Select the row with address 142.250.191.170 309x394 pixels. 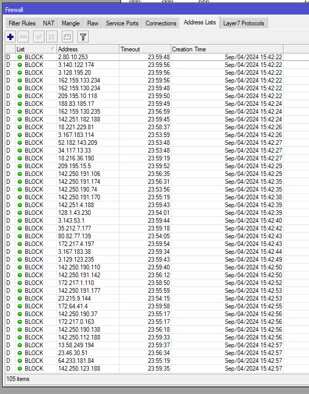tap(157, 197)
